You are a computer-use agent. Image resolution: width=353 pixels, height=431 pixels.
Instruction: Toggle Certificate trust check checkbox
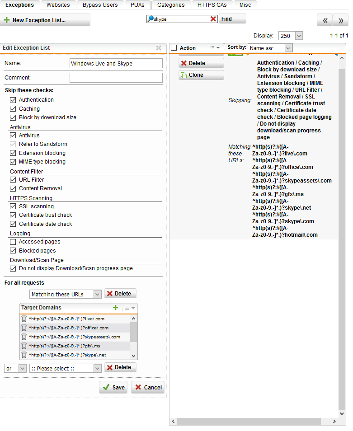(x=13, y=215)
